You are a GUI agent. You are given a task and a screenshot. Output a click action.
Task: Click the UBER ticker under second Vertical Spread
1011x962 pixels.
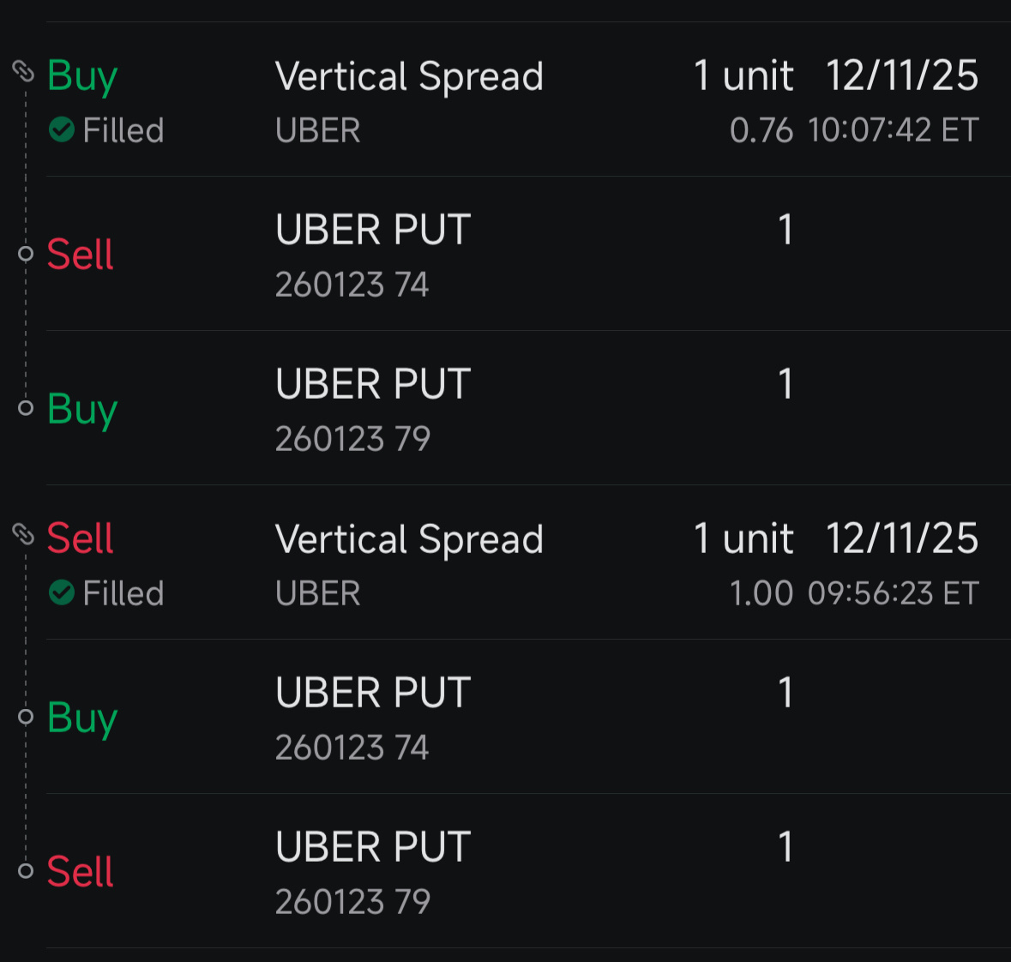tap(318, 593)
